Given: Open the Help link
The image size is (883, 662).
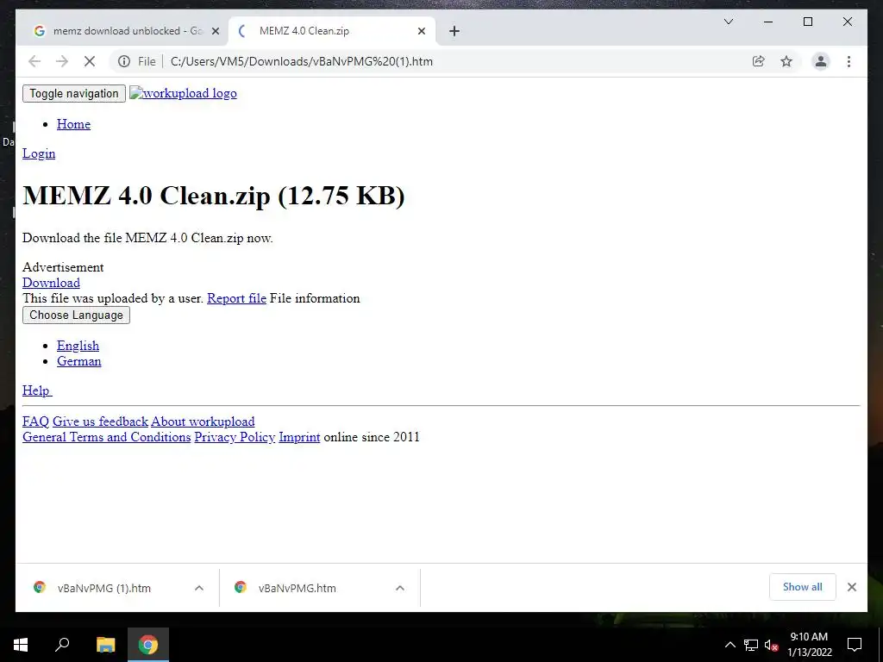Looking at the screenshot, I should tap(37, 390).
